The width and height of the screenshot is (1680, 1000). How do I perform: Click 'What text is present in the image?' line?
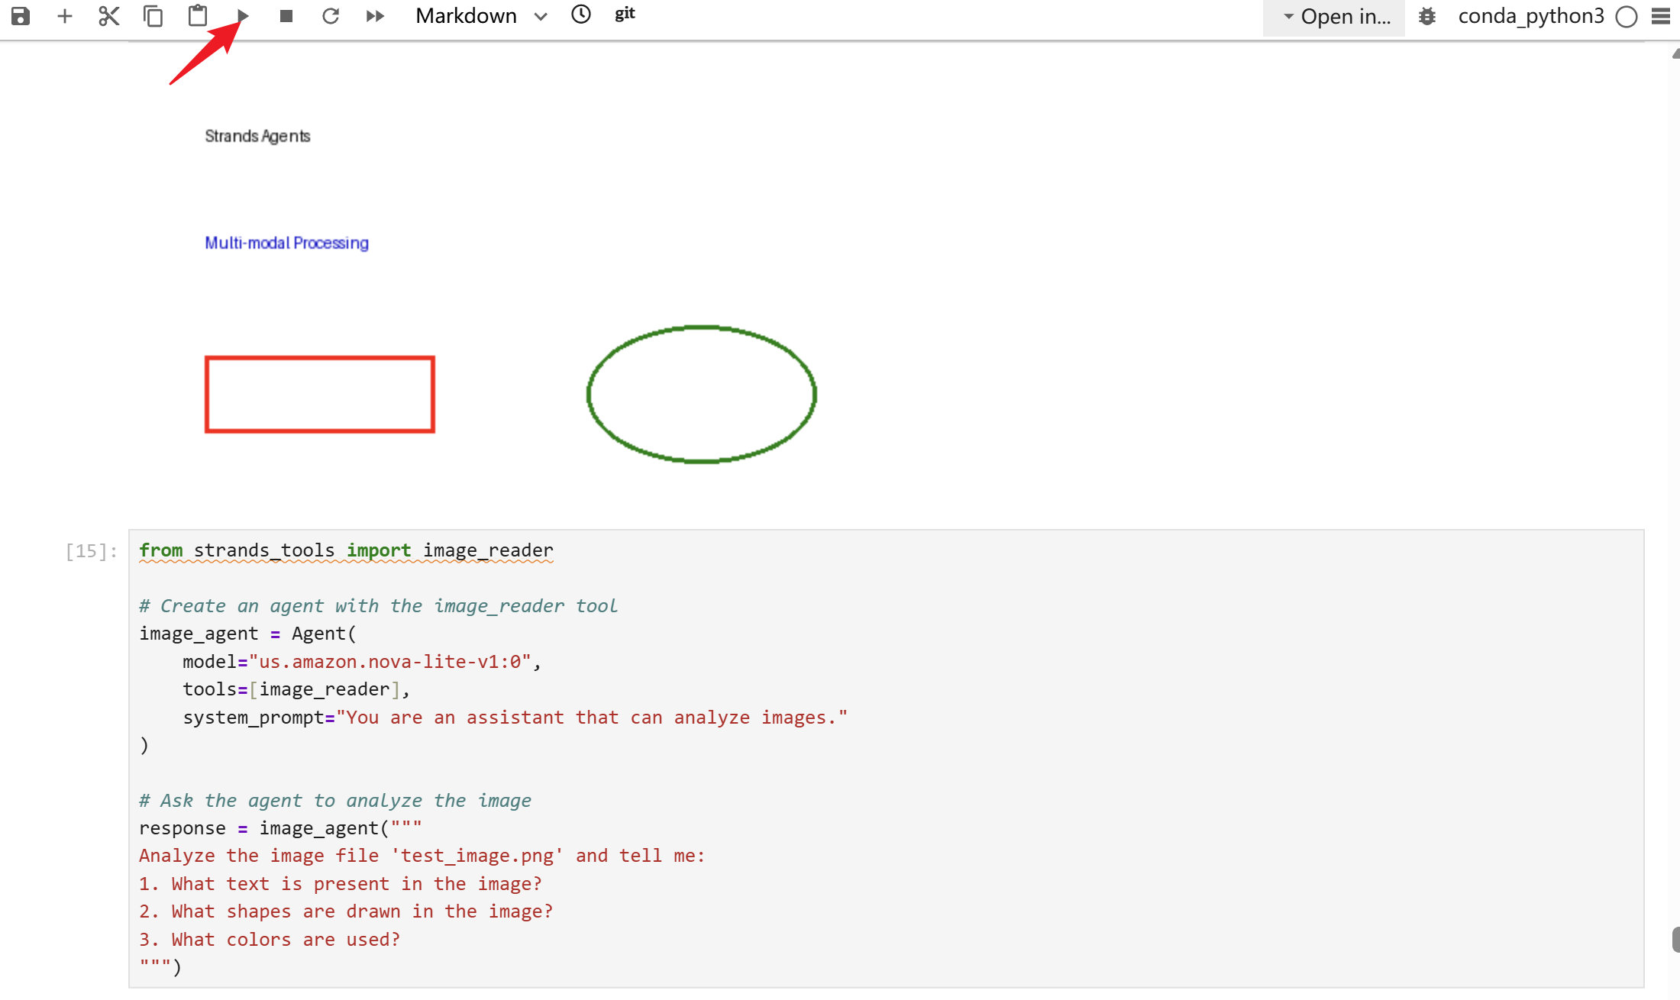click(341, 884)
